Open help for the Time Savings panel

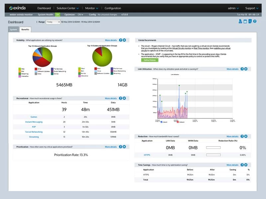tap(242, 165)
